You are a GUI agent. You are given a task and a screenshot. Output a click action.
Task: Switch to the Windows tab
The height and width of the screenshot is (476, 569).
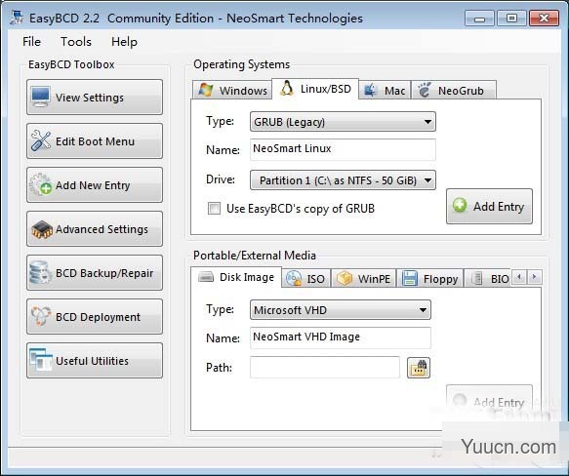pyautogui.click(x=232, y=90)
